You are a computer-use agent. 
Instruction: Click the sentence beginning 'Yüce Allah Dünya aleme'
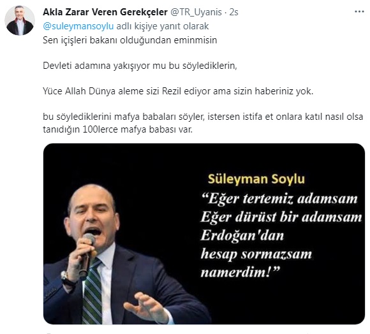pyautogui.click(x=178, y=91)
